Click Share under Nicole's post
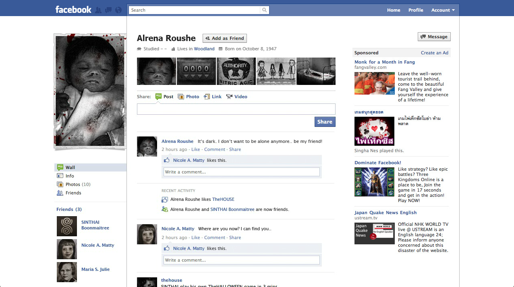 click(x=235, y=237)
